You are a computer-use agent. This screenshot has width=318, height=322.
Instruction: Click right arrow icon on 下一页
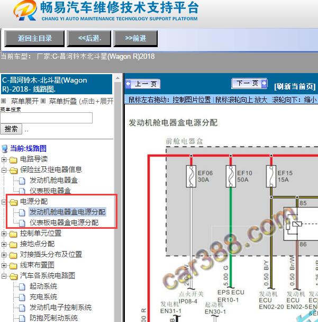pos(264,83)
